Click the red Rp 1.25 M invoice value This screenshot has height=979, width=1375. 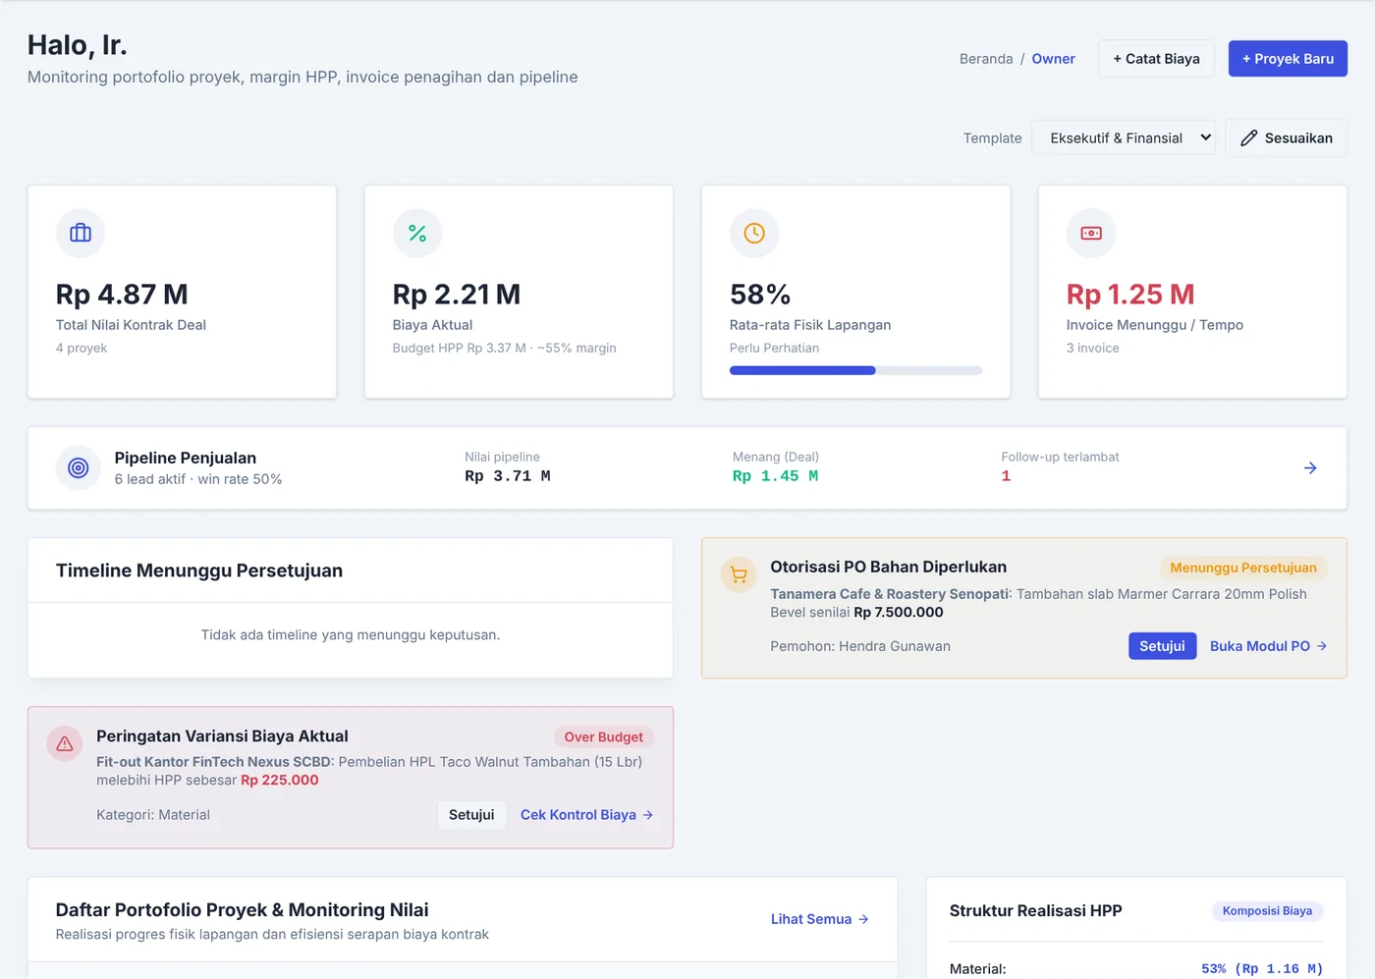(x=1130, y=295)
